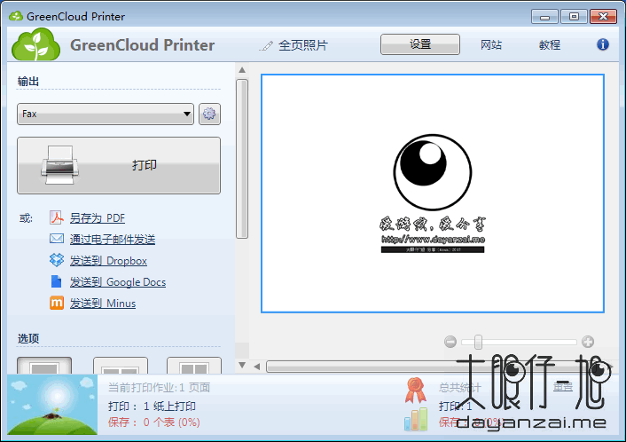This screenshot has height=442, width=626.
Task: Open the 教程 tutorial menu item
Action: pyautogui.click(x=550, y=44)
